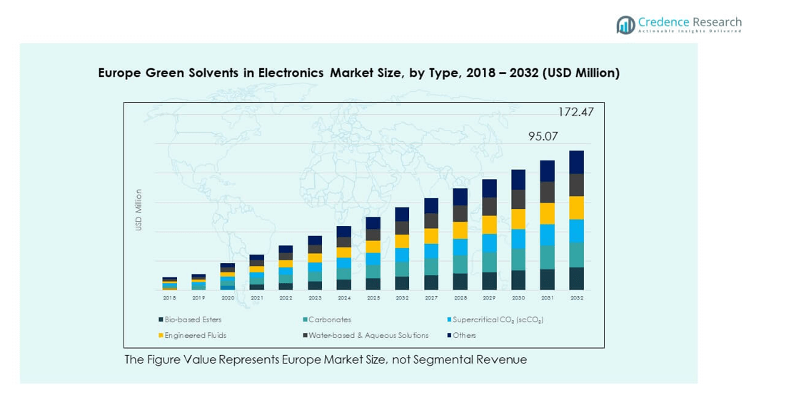Viewport: 796px width, 415px height.
Task: Click the Credence Research logo icon
Action: (x=626, y=25)
